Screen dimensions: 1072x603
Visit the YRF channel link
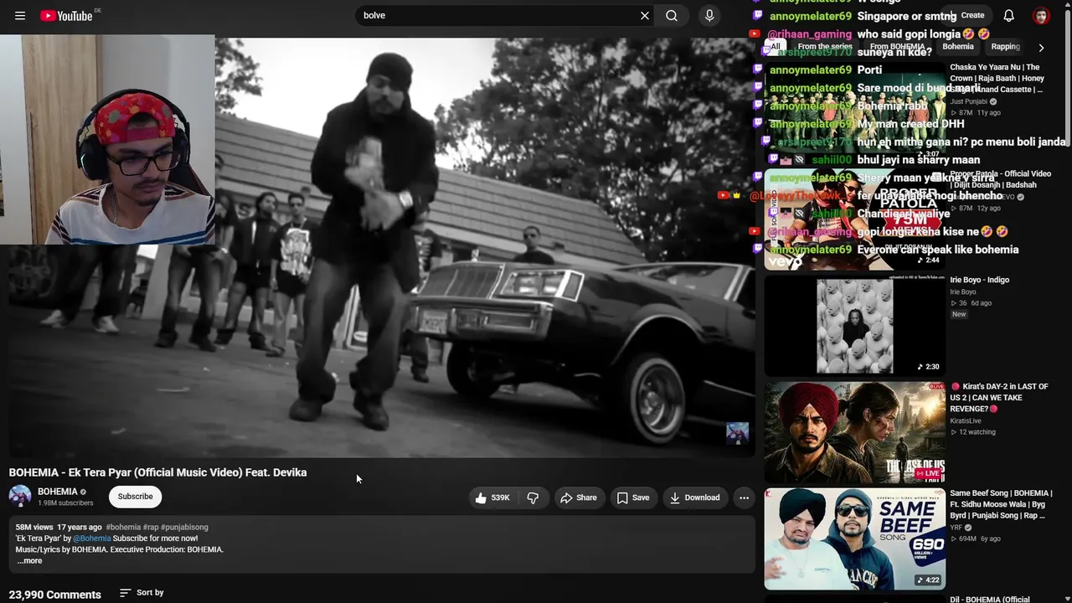click(956, 528)
